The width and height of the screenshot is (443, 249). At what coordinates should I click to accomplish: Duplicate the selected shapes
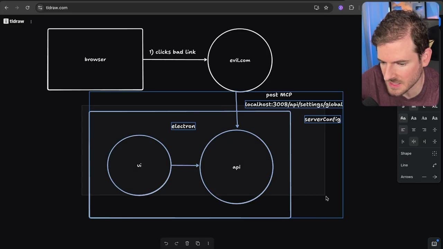tap(198, 243)
